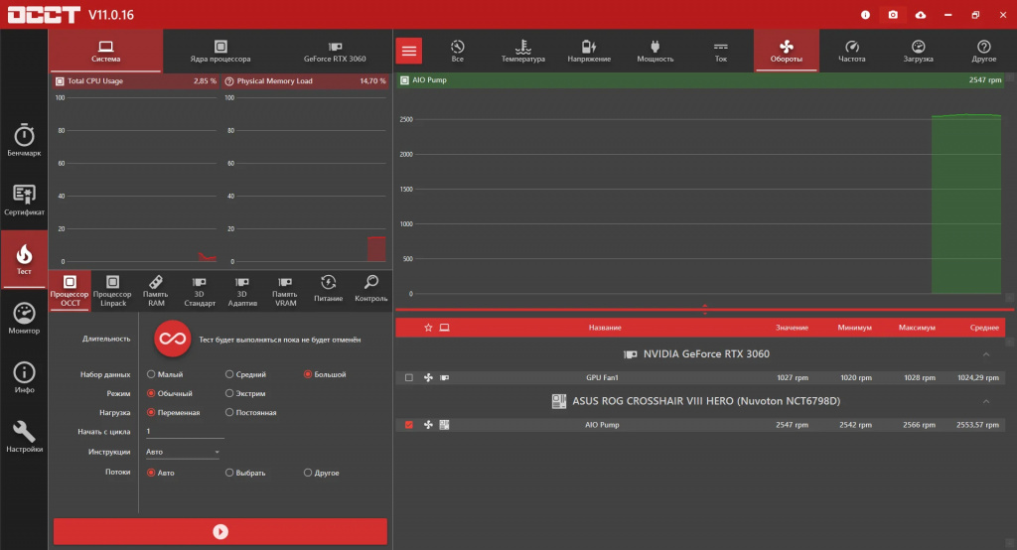
Task: Open the Частота sensor tab
Action: click(851, 52)
